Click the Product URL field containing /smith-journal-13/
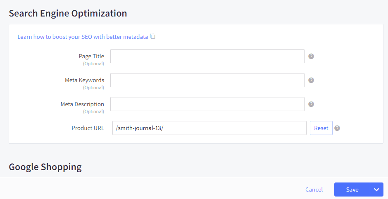The image size is (388, 199). [x=209, y=128]
